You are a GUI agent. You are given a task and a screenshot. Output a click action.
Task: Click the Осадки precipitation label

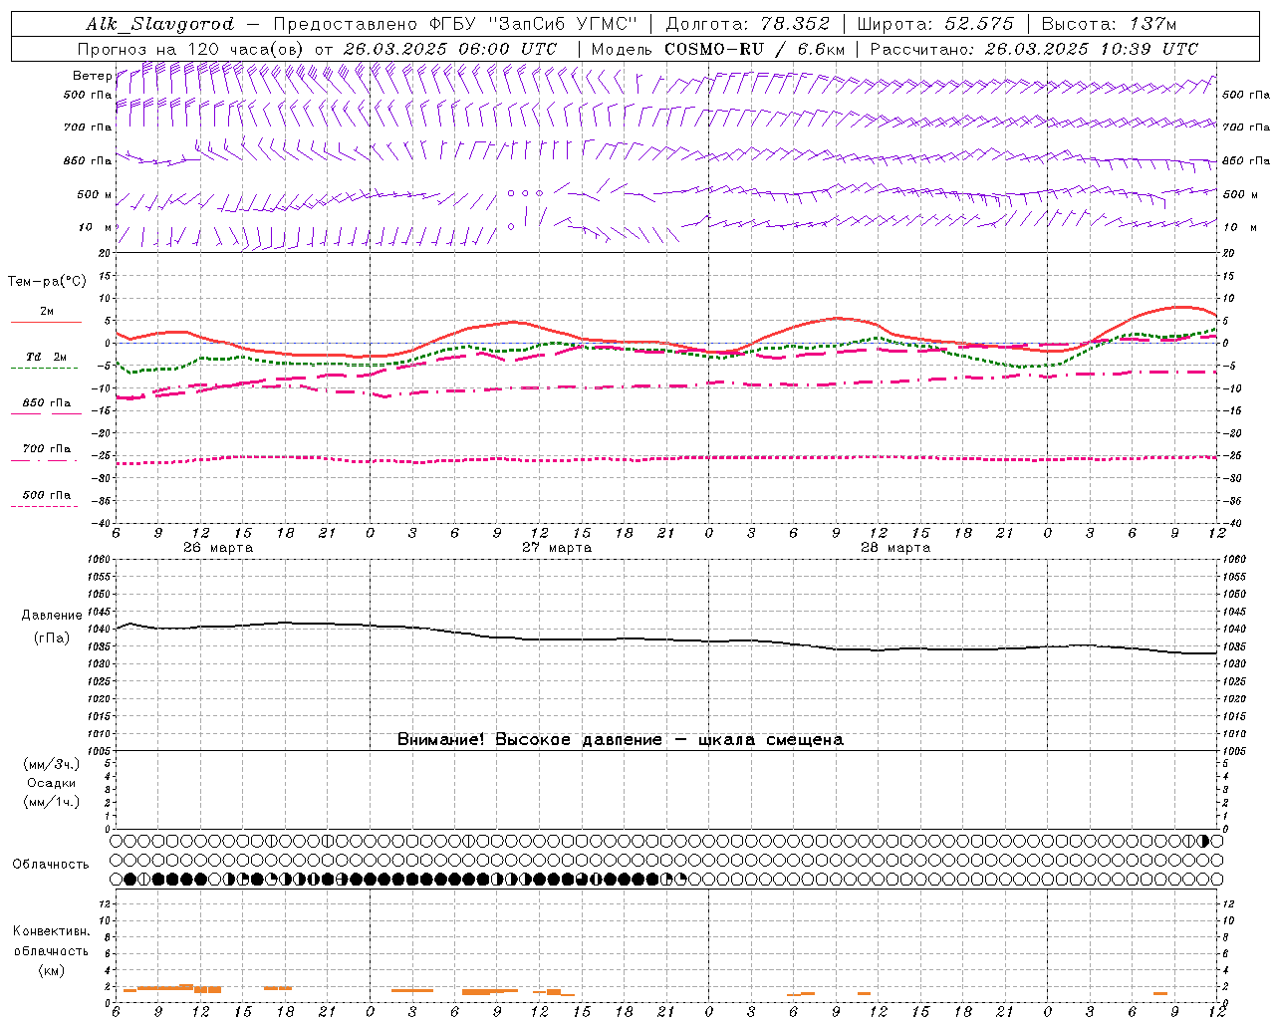click(x=52, y=783)
